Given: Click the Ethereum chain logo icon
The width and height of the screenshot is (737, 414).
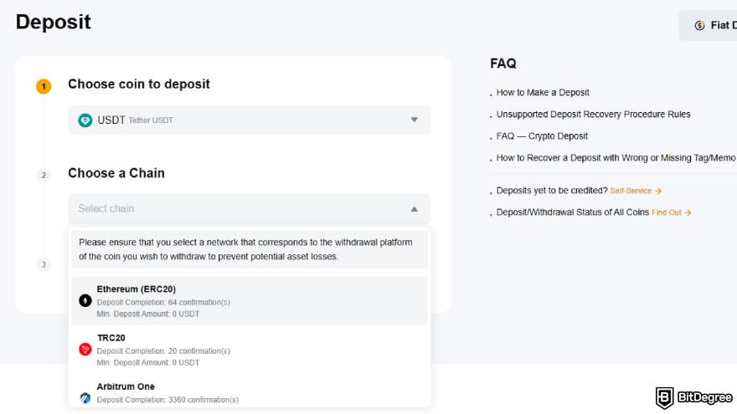Looking at the screenshot, I should [x=85, y=300].
